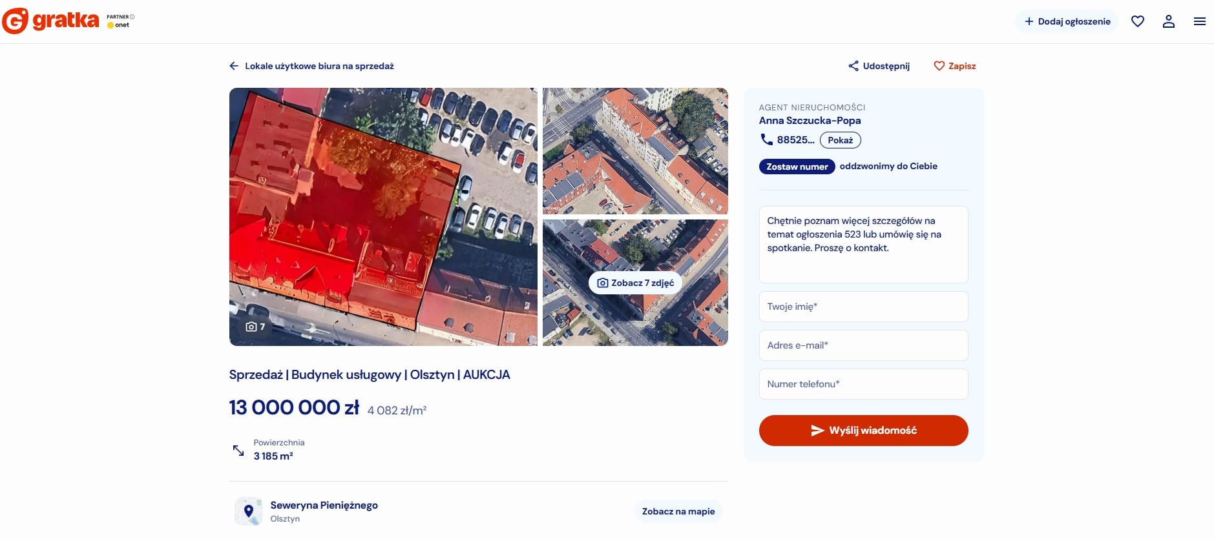Click Zobacz 7 zdjęć gallery button

[635, 283]
